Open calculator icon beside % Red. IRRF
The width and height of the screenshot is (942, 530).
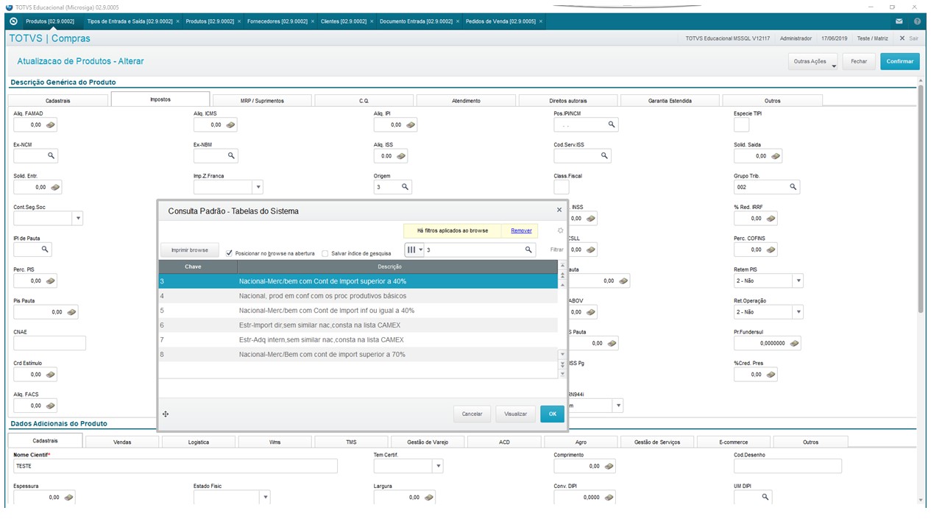(x=771, y=219)
